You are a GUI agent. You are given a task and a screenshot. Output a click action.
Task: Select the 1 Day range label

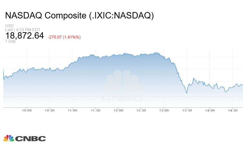11,41
